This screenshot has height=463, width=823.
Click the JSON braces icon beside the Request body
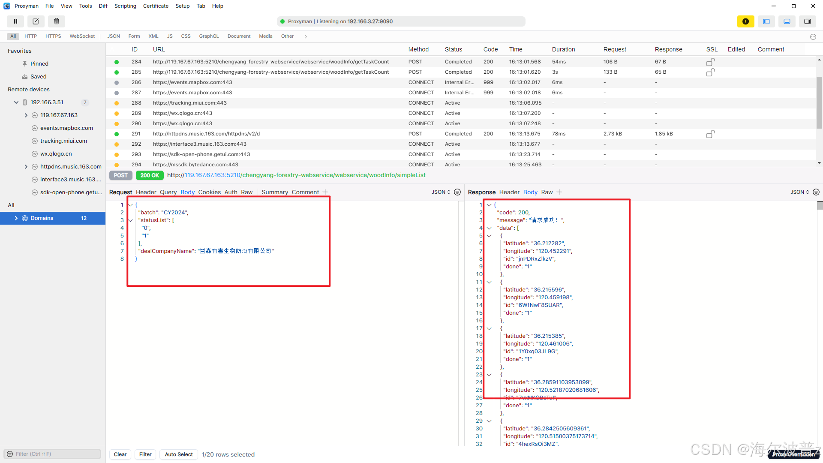[x=457, y=192]
